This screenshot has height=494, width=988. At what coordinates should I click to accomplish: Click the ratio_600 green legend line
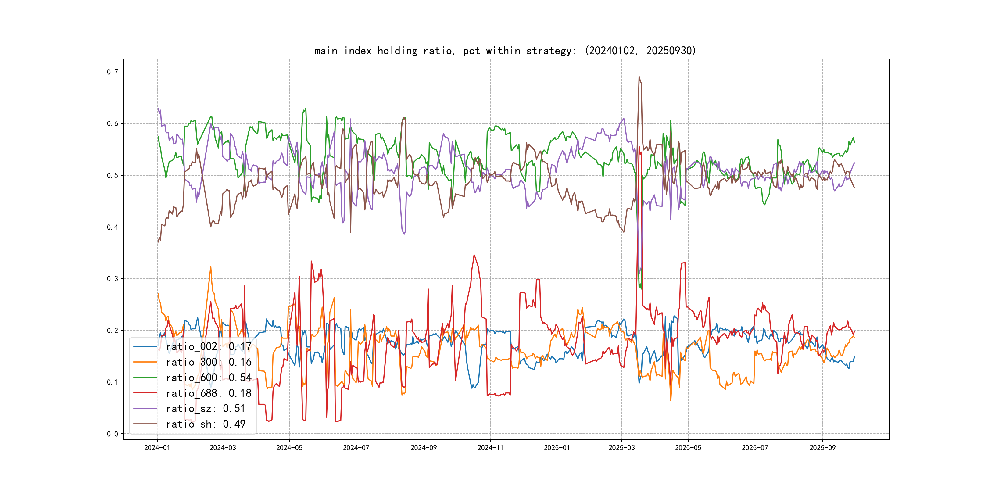[145, 378]
